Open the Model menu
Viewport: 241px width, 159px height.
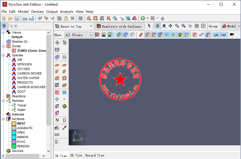click(23, 12)
